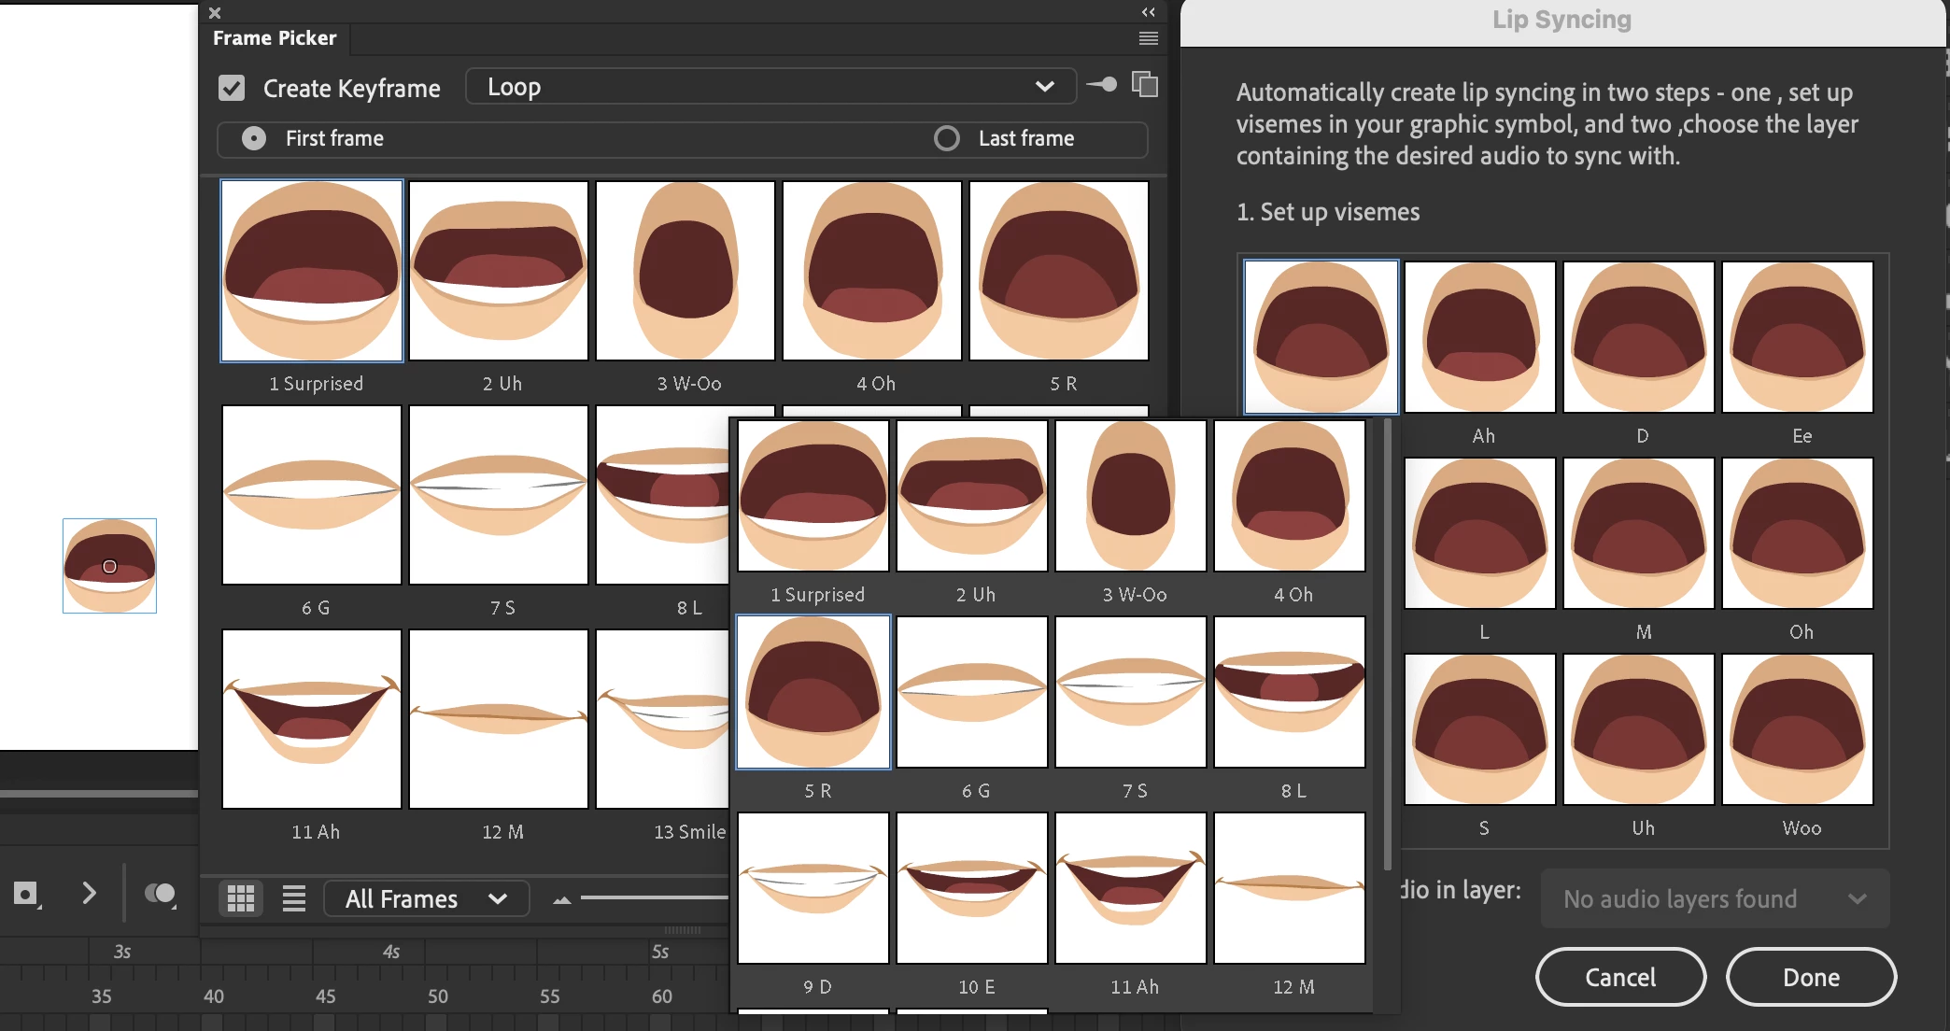
Task: Switch to grid thumbnail view
Action: click(241, 898)
